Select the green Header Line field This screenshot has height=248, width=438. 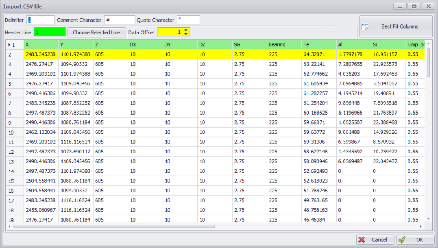tap(50, 33)
